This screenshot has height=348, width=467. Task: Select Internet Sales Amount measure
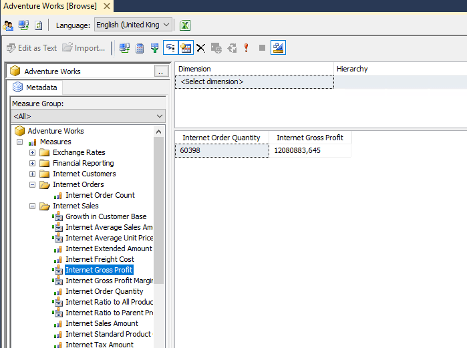(x=102, y=323)
